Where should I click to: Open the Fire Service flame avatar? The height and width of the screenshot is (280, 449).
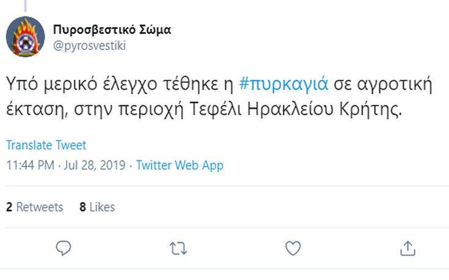pos(25,36)
